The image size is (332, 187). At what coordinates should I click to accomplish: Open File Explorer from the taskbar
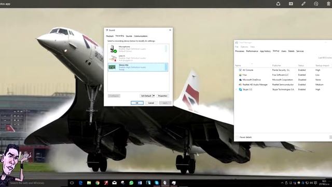[x=89, y=183]
